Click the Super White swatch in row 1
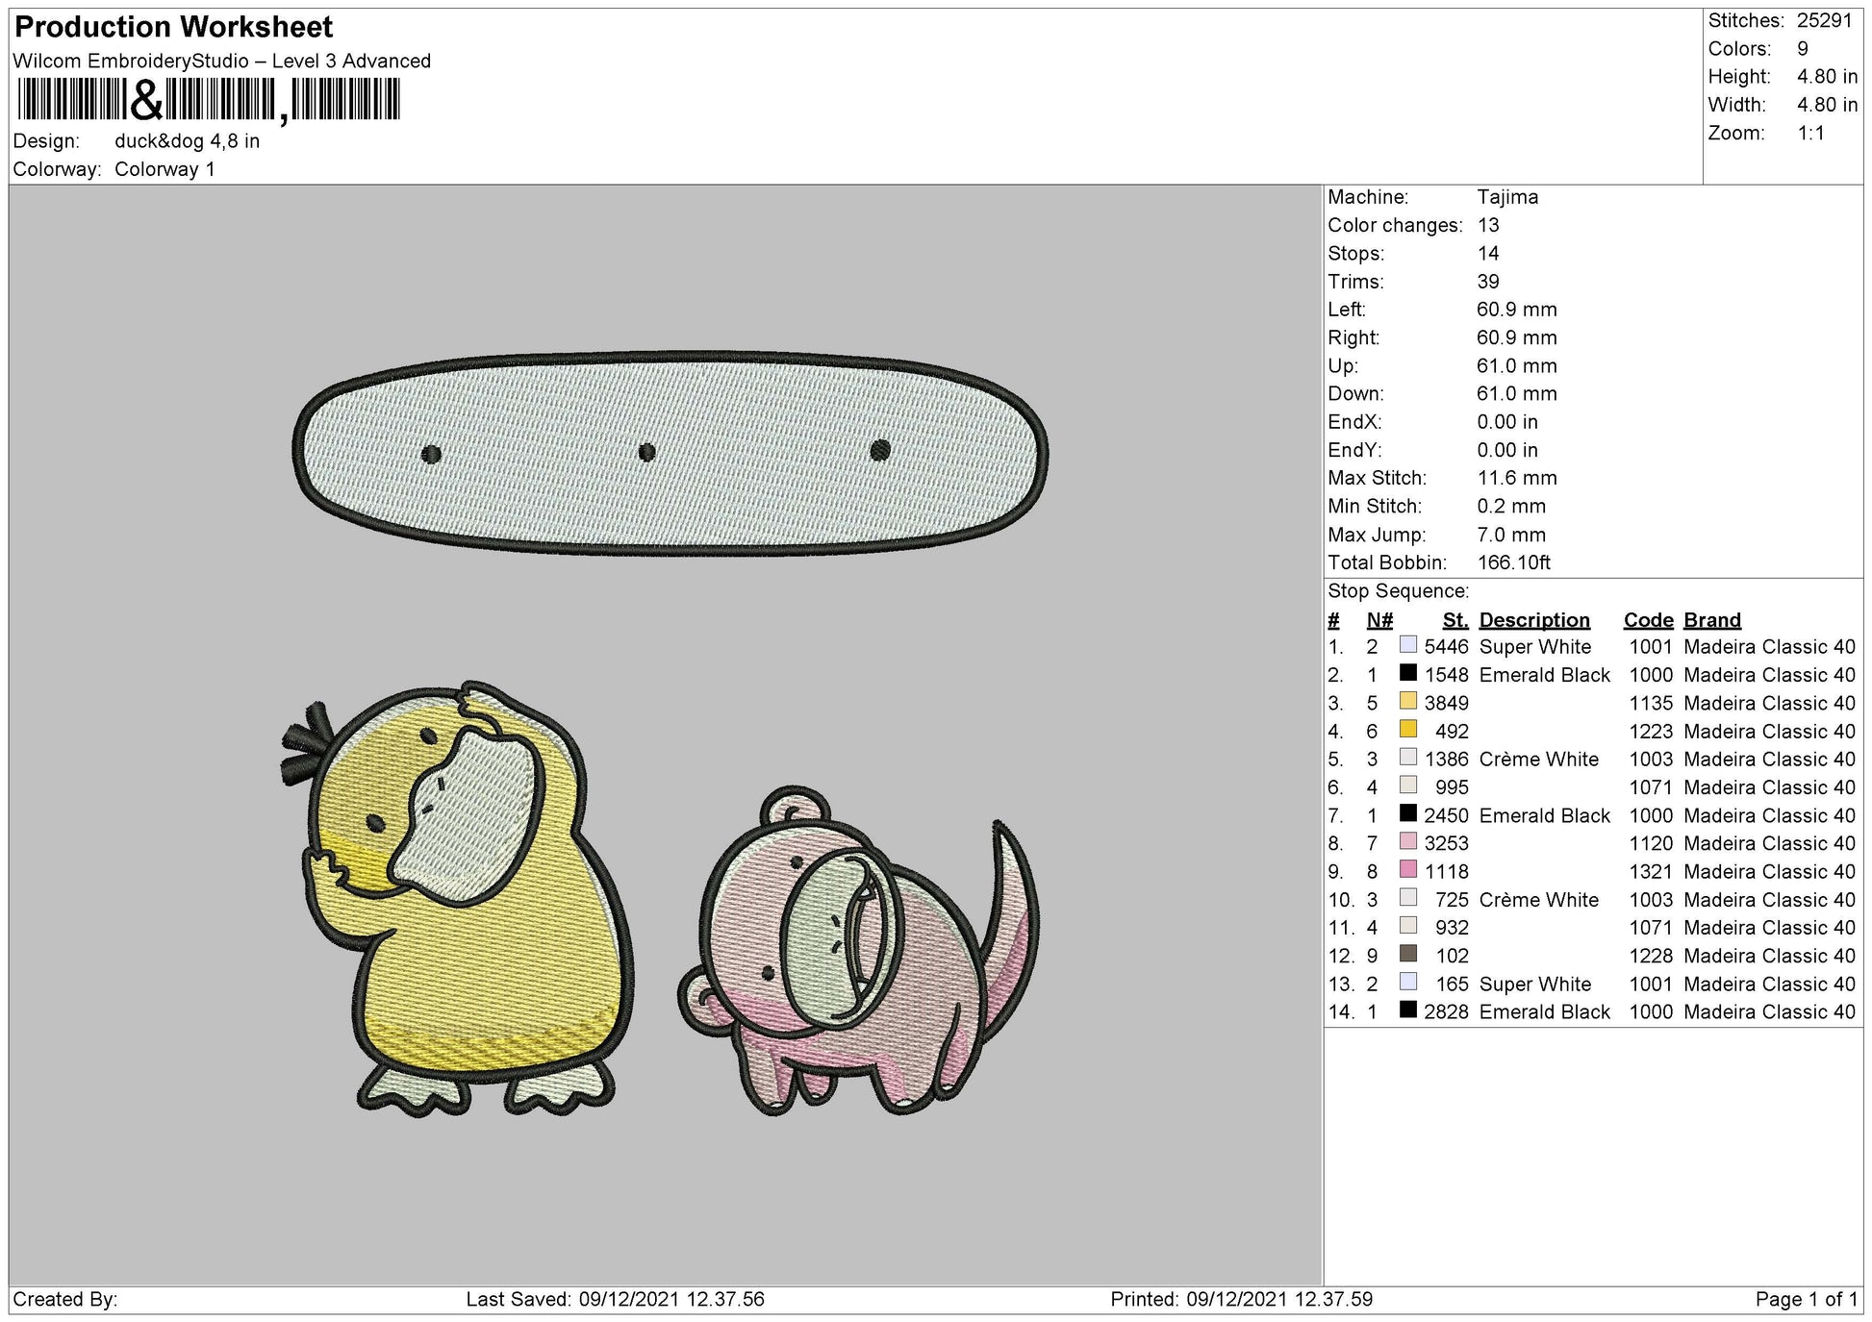This screenshot has height=1322, width=1872. (1408, 645)
